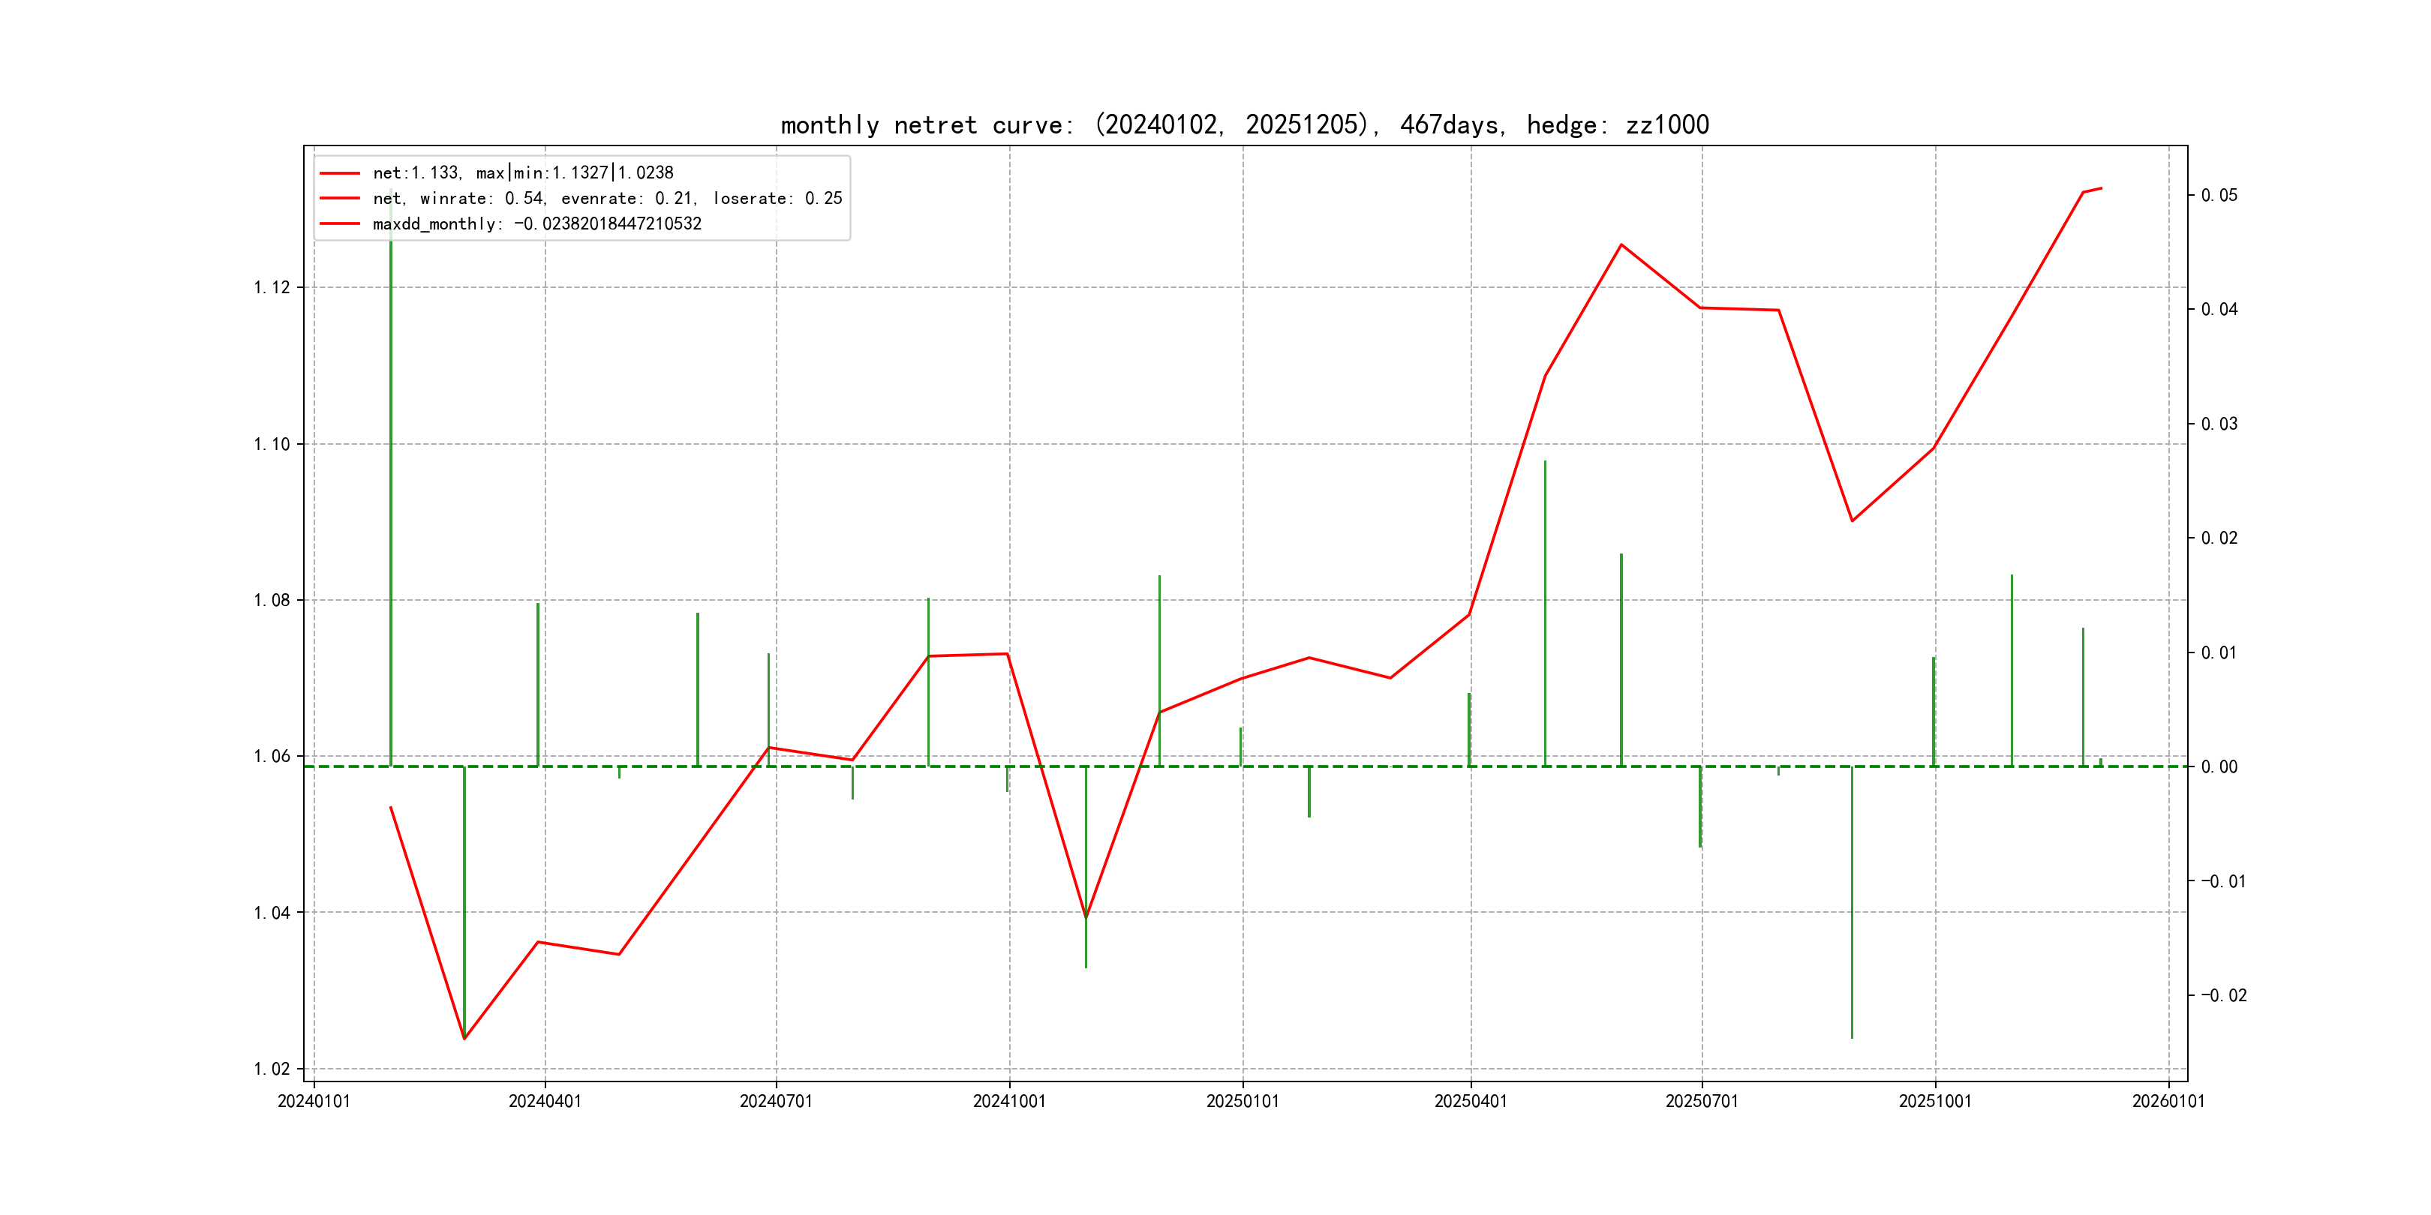Click the 1.04 left axis label

click(272, 913)
